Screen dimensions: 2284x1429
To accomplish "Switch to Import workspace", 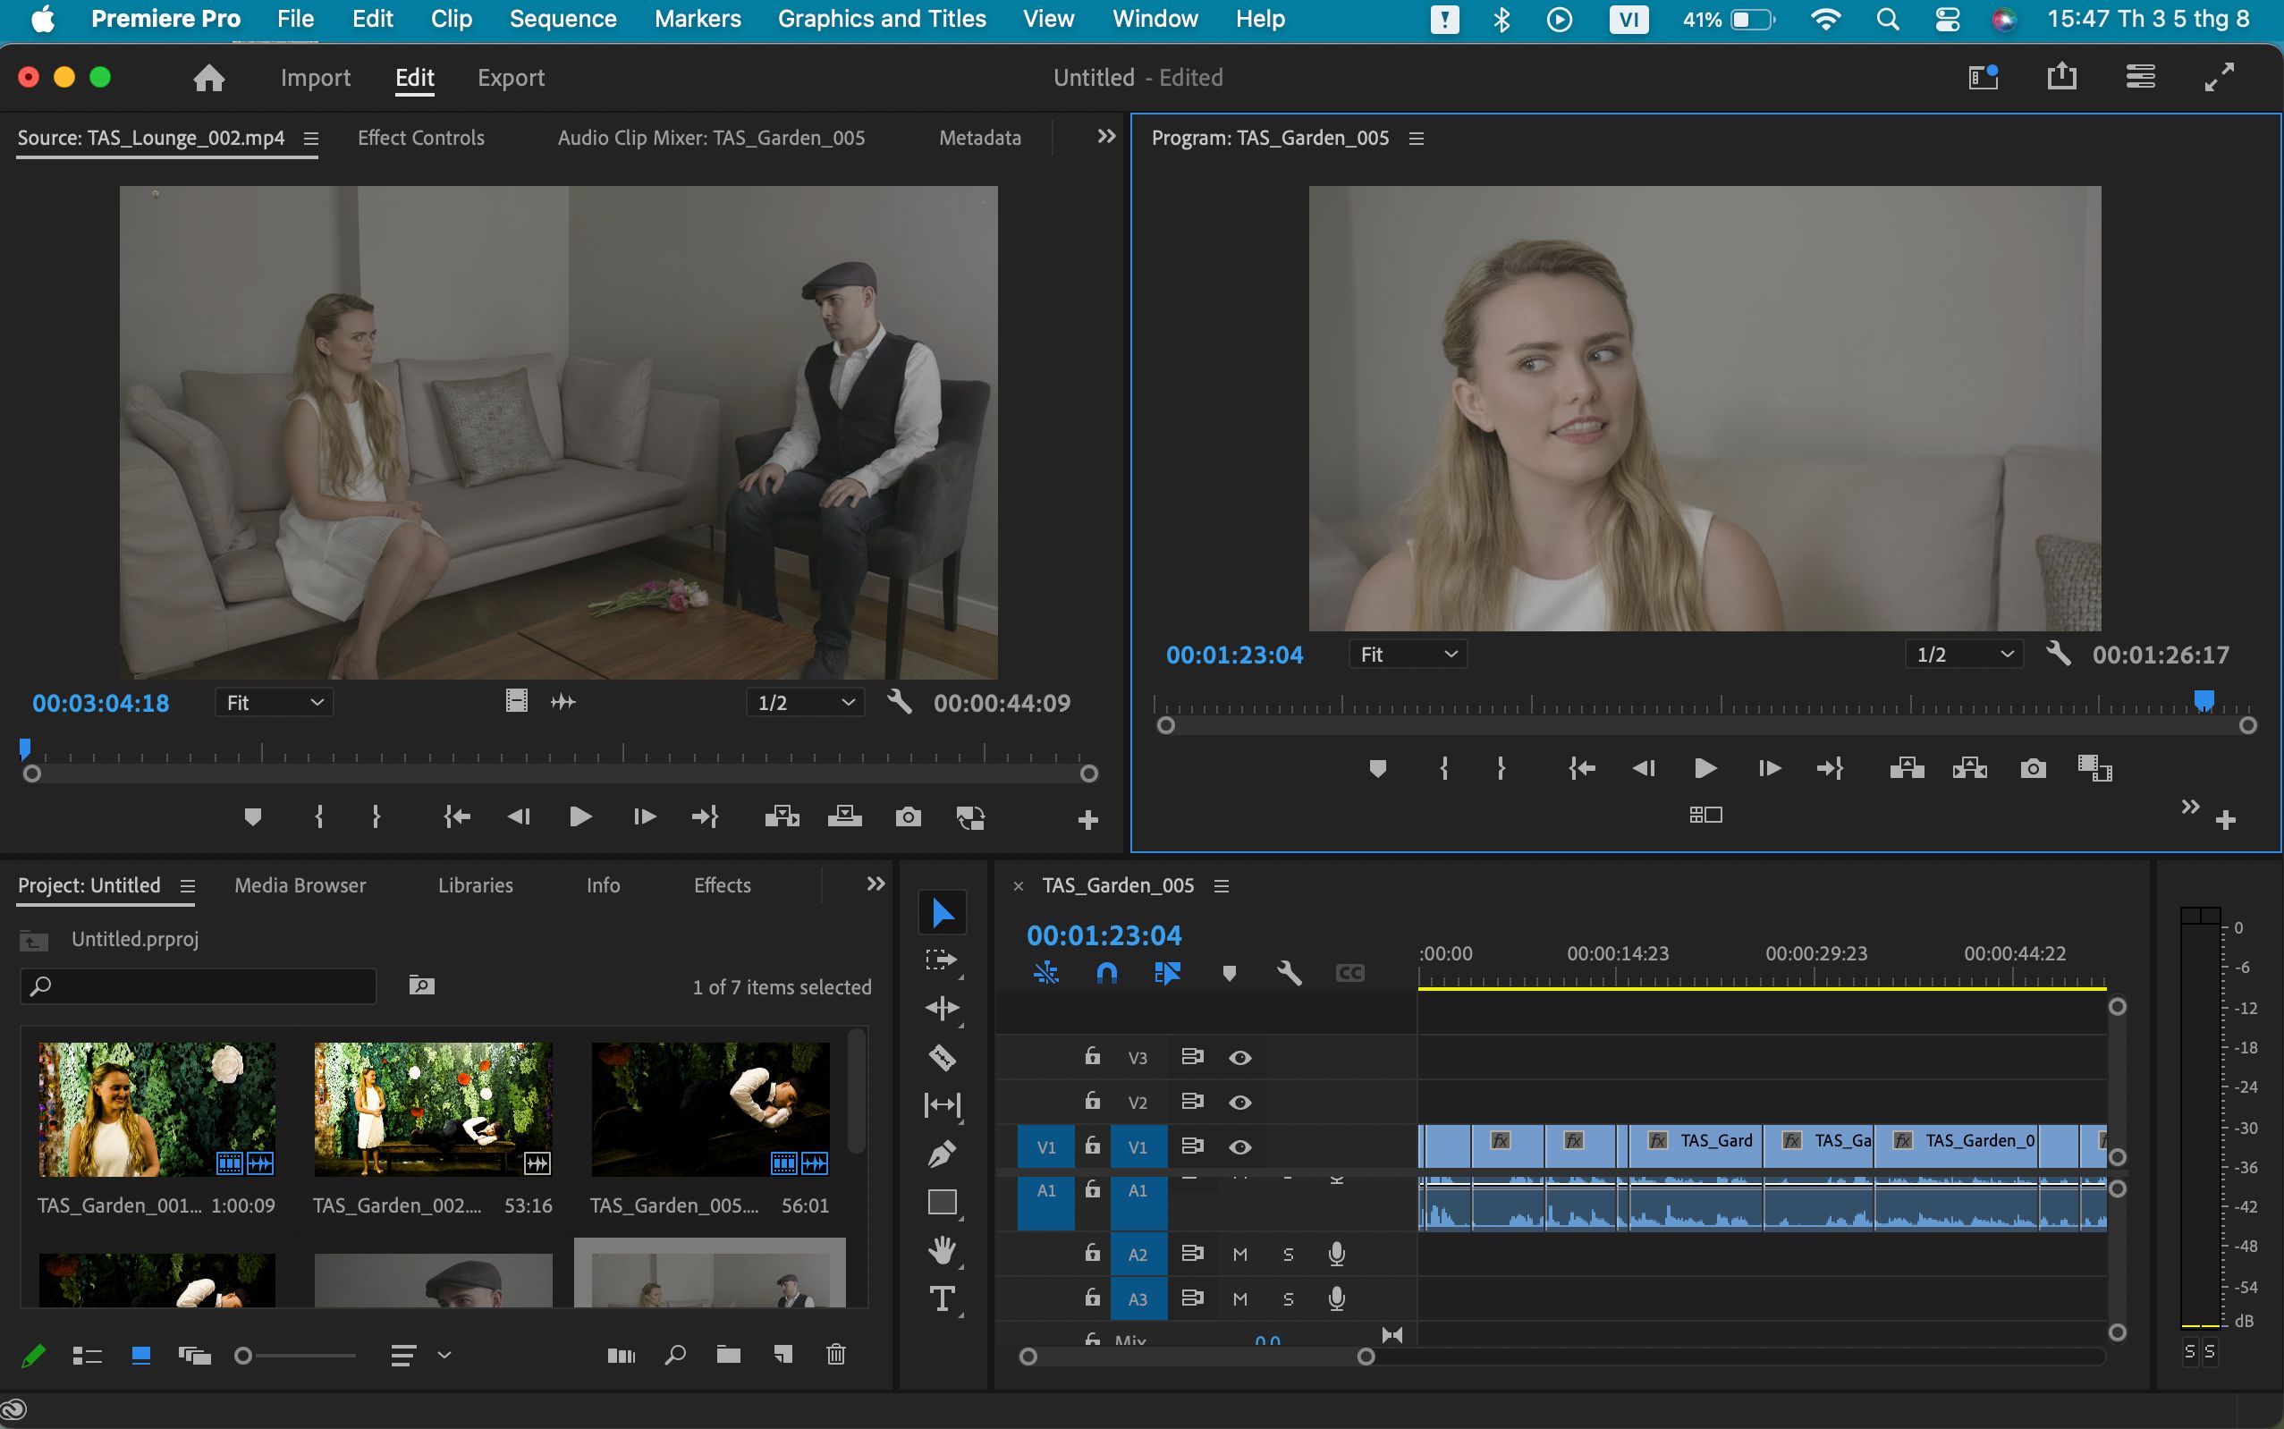I will pyautogui.click(x=315, y=78).
